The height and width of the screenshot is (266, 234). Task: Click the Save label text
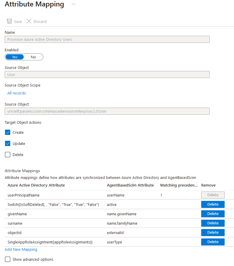[18, 21]
